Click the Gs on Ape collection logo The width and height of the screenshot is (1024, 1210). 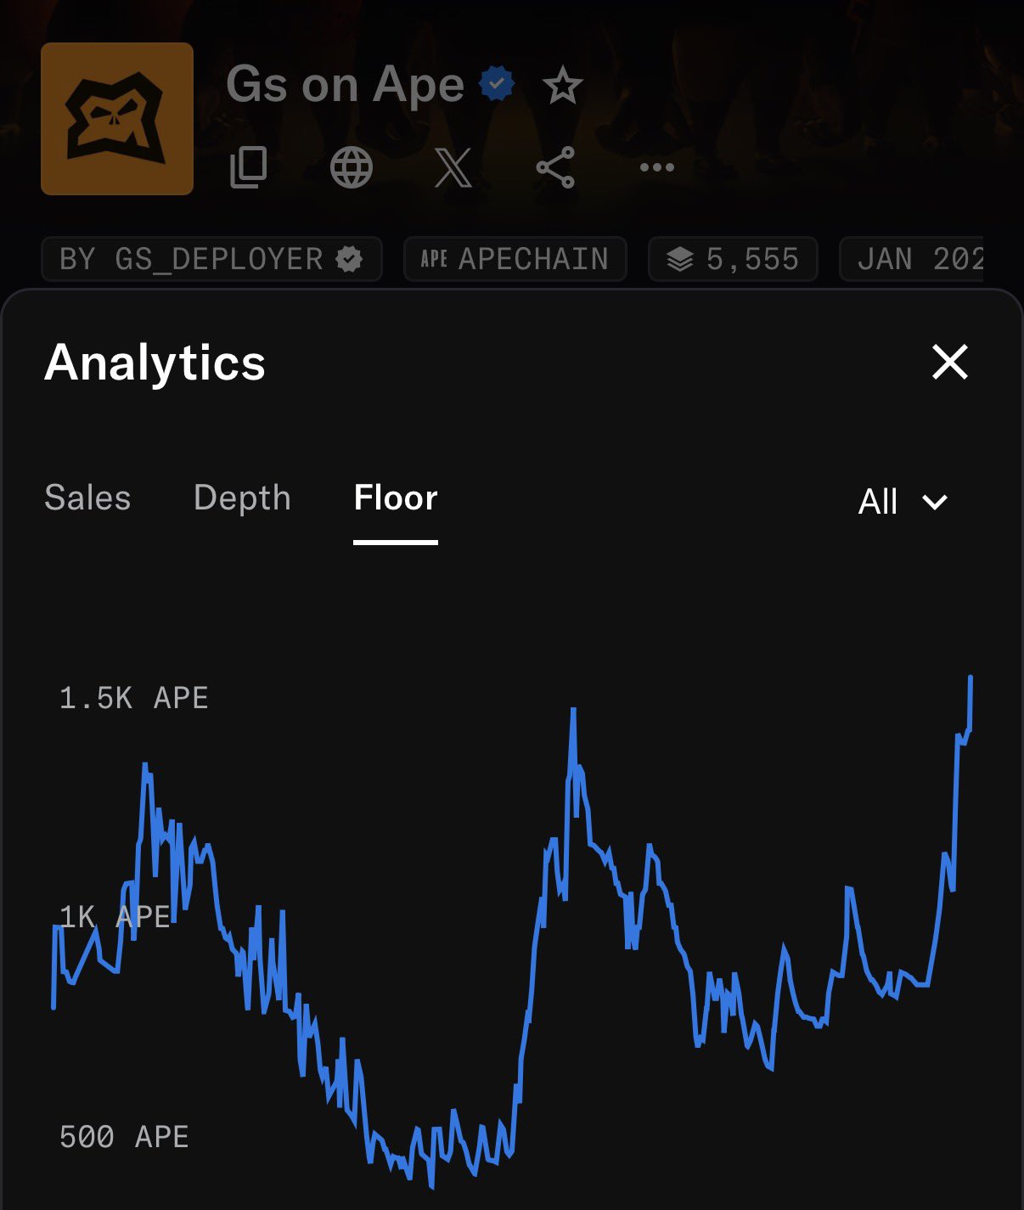coord(117,119)
